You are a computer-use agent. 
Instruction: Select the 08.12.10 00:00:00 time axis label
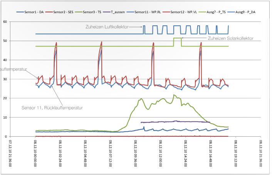(35, 153)
